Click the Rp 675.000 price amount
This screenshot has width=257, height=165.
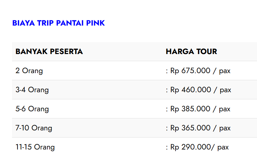pos(190,71)
